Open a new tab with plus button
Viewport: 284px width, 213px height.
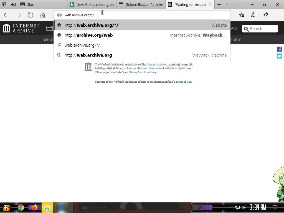pos(219,4)
